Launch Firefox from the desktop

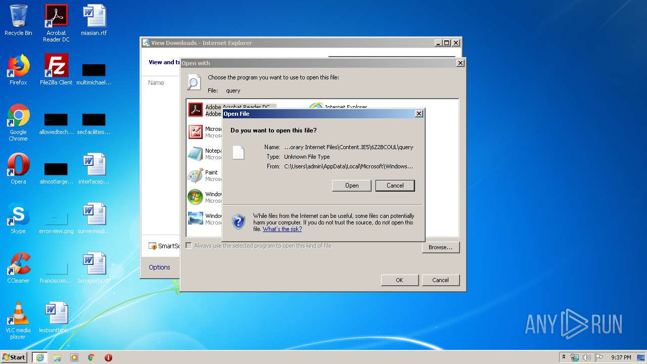(18, 70)
